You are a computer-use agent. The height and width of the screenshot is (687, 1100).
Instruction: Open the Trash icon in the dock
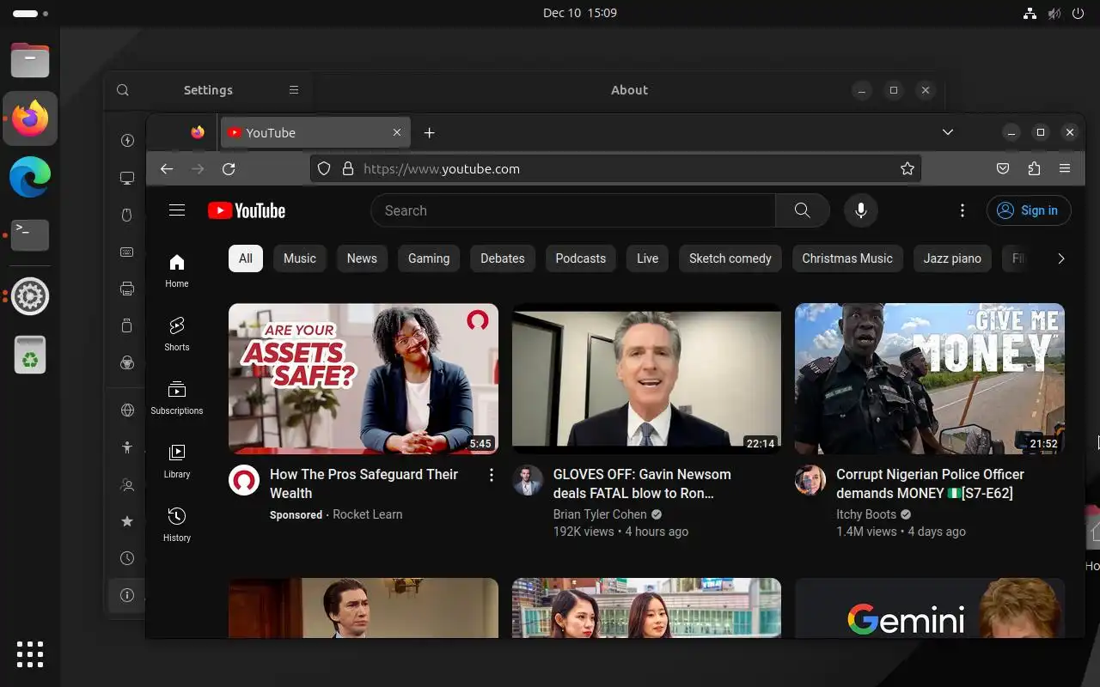tap(30, 355)
